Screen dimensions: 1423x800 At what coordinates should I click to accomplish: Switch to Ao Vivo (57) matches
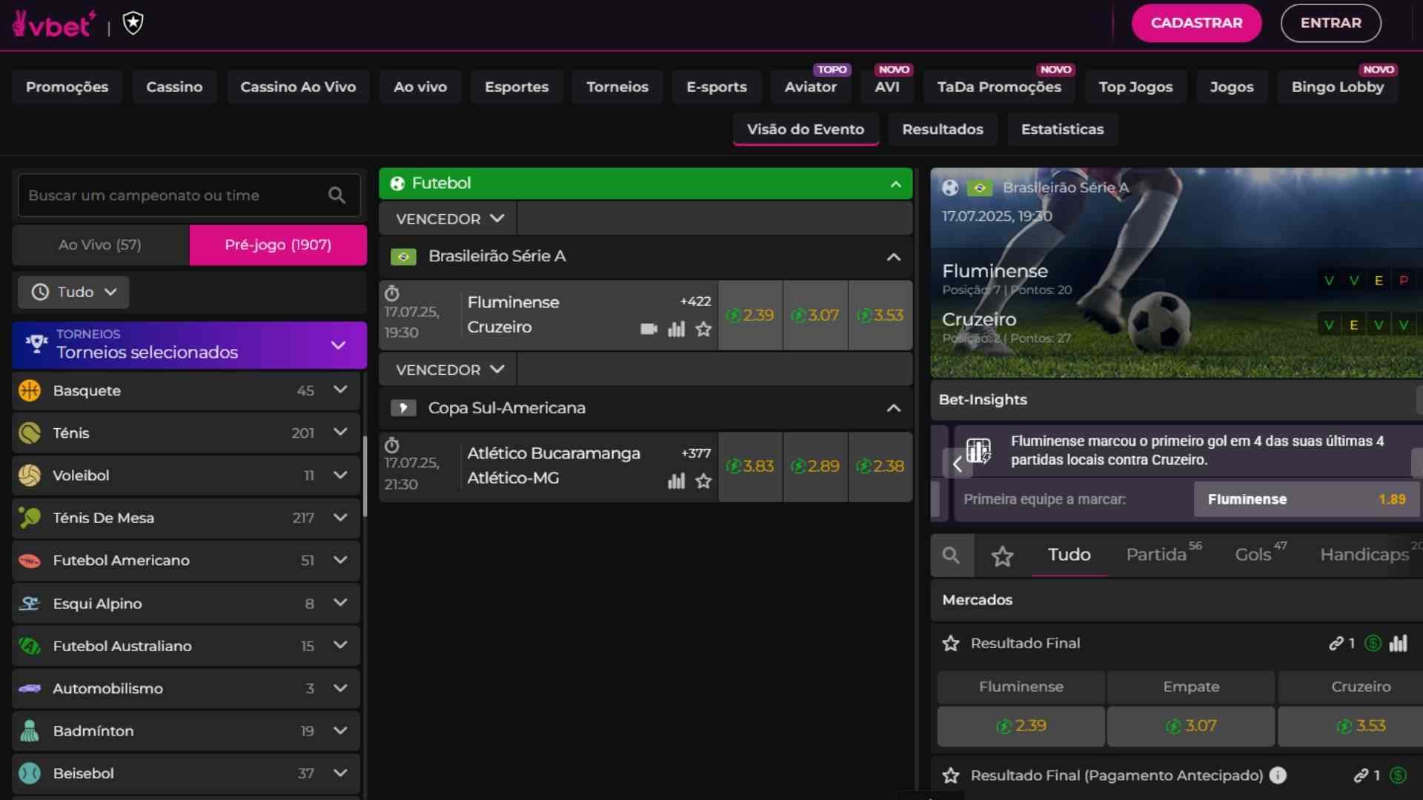99,244
